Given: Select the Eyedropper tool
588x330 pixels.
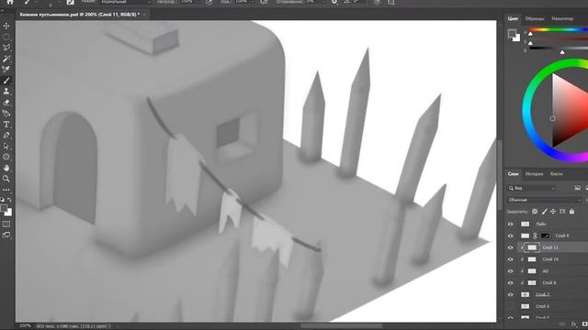Looking at the screenshot, I should point(6,70).
